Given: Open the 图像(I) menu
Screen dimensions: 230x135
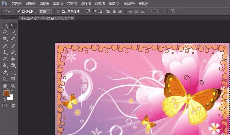Looking at the screenshot, I should pos(44,3).
